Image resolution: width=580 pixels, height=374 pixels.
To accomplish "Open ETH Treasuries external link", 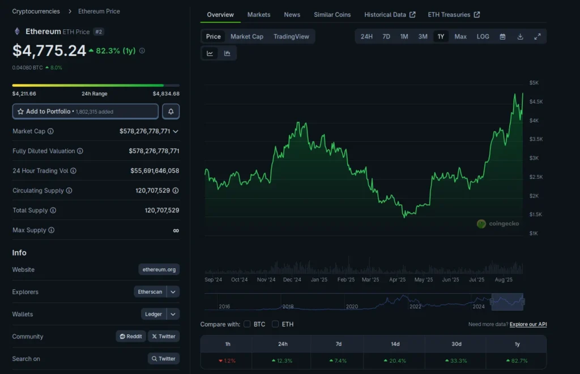I will [x=454, y=15].
